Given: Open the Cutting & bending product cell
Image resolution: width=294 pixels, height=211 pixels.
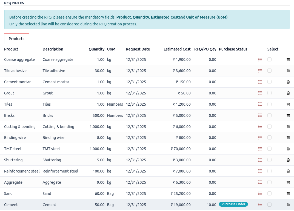Looking at the screenshot, I should [x=20, y=127].
